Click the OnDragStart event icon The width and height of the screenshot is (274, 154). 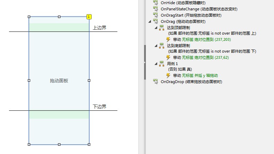(x=156, y=15)
